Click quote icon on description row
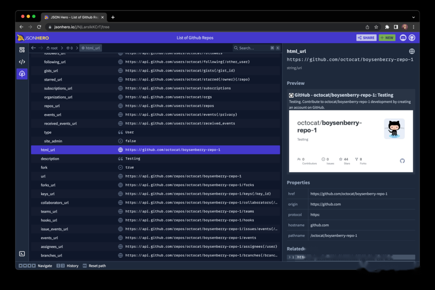The height and width of the screenshot is (290, 435). pos(120,159)
